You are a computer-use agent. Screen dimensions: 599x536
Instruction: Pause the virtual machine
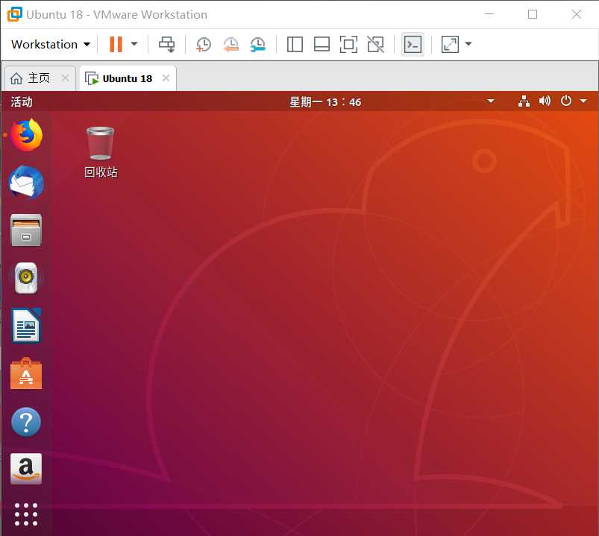point(116,44)
